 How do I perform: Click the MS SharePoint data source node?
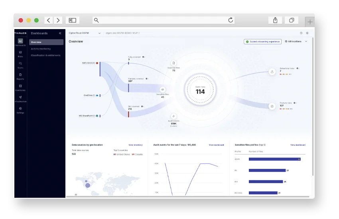89,116
